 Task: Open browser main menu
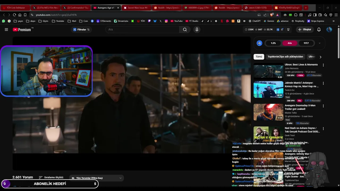pyautogui.click(x=336, y=15)
